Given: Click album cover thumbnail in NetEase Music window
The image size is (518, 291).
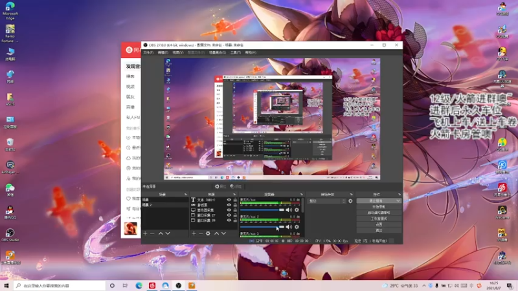Looking at the screenshot, I should (x=131, y=229).
